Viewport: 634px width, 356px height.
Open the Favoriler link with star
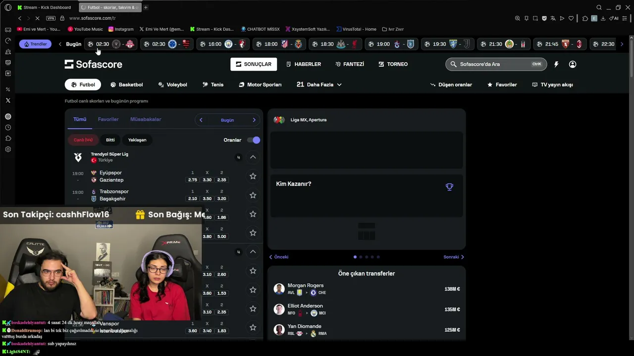click(502, 85)
